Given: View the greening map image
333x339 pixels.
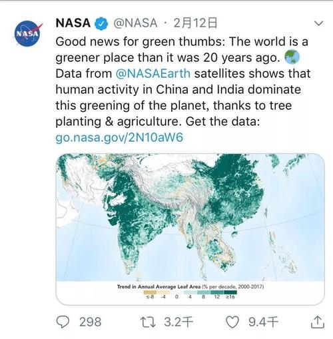Looking at the screenshot, I should pyautogui.click(x=190, y=229).
